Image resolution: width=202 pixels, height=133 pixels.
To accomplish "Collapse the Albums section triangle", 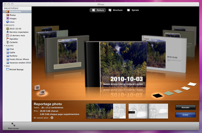I will click(x=4, y=46).
